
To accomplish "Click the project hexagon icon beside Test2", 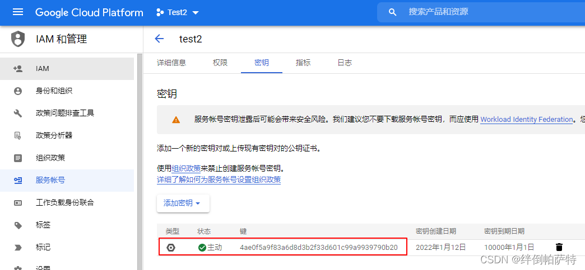I will [160, 13].
